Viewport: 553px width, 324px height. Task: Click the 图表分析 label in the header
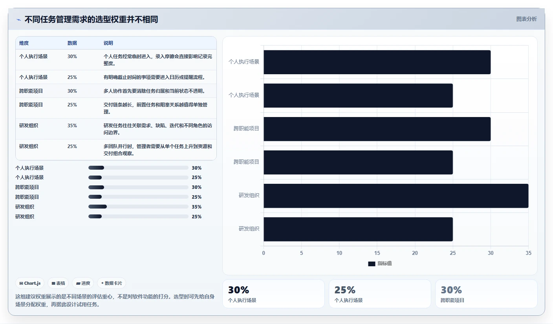point(526,19)
